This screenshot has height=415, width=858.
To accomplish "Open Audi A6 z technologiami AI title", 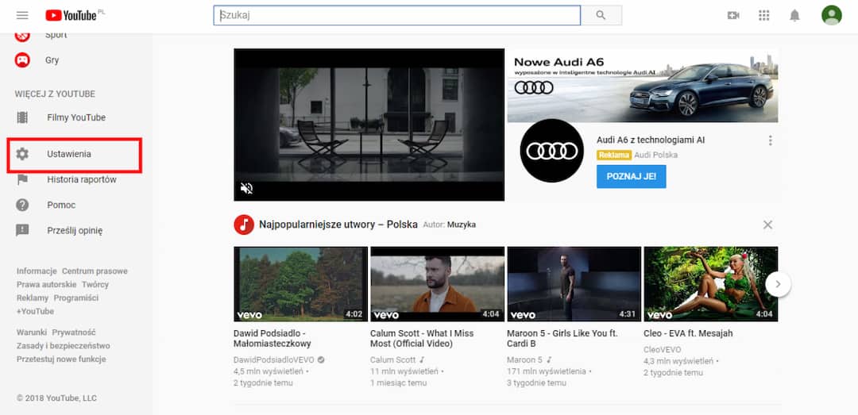I will point(651,140).
